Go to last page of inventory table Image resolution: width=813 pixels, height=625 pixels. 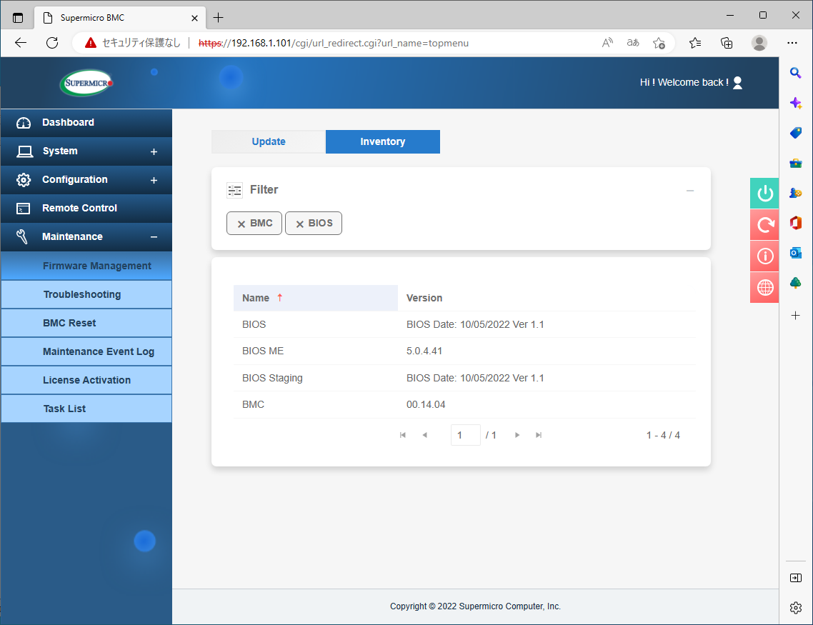pos(539,435)
